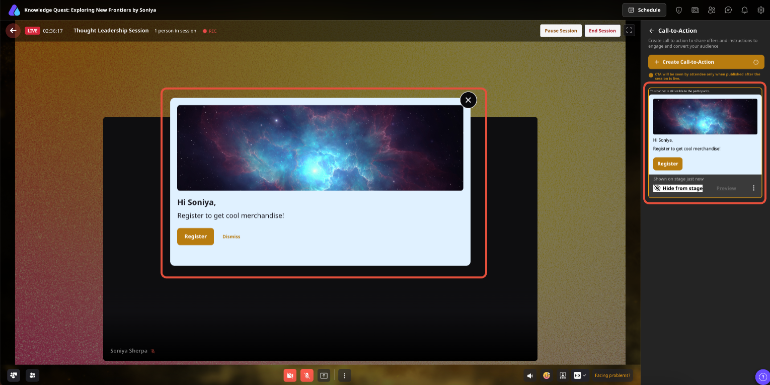The height and width of the screenshot is (385, 770).
Task: Click the session timer 02:36:17
Action: point(53,31)
